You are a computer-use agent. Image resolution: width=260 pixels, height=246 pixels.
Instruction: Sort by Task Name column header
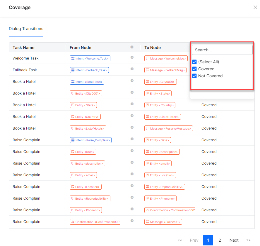(x=23, y=48)
